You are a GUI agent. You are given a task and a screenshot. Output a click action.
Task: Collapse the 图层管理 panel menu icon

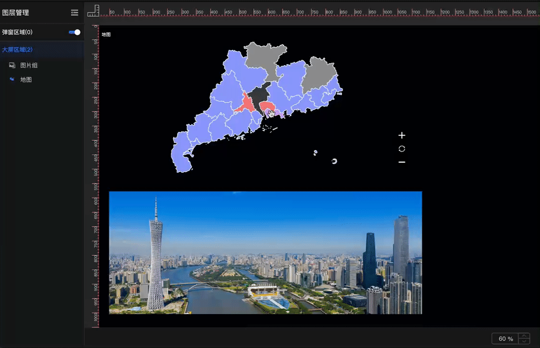pos(74,13)
